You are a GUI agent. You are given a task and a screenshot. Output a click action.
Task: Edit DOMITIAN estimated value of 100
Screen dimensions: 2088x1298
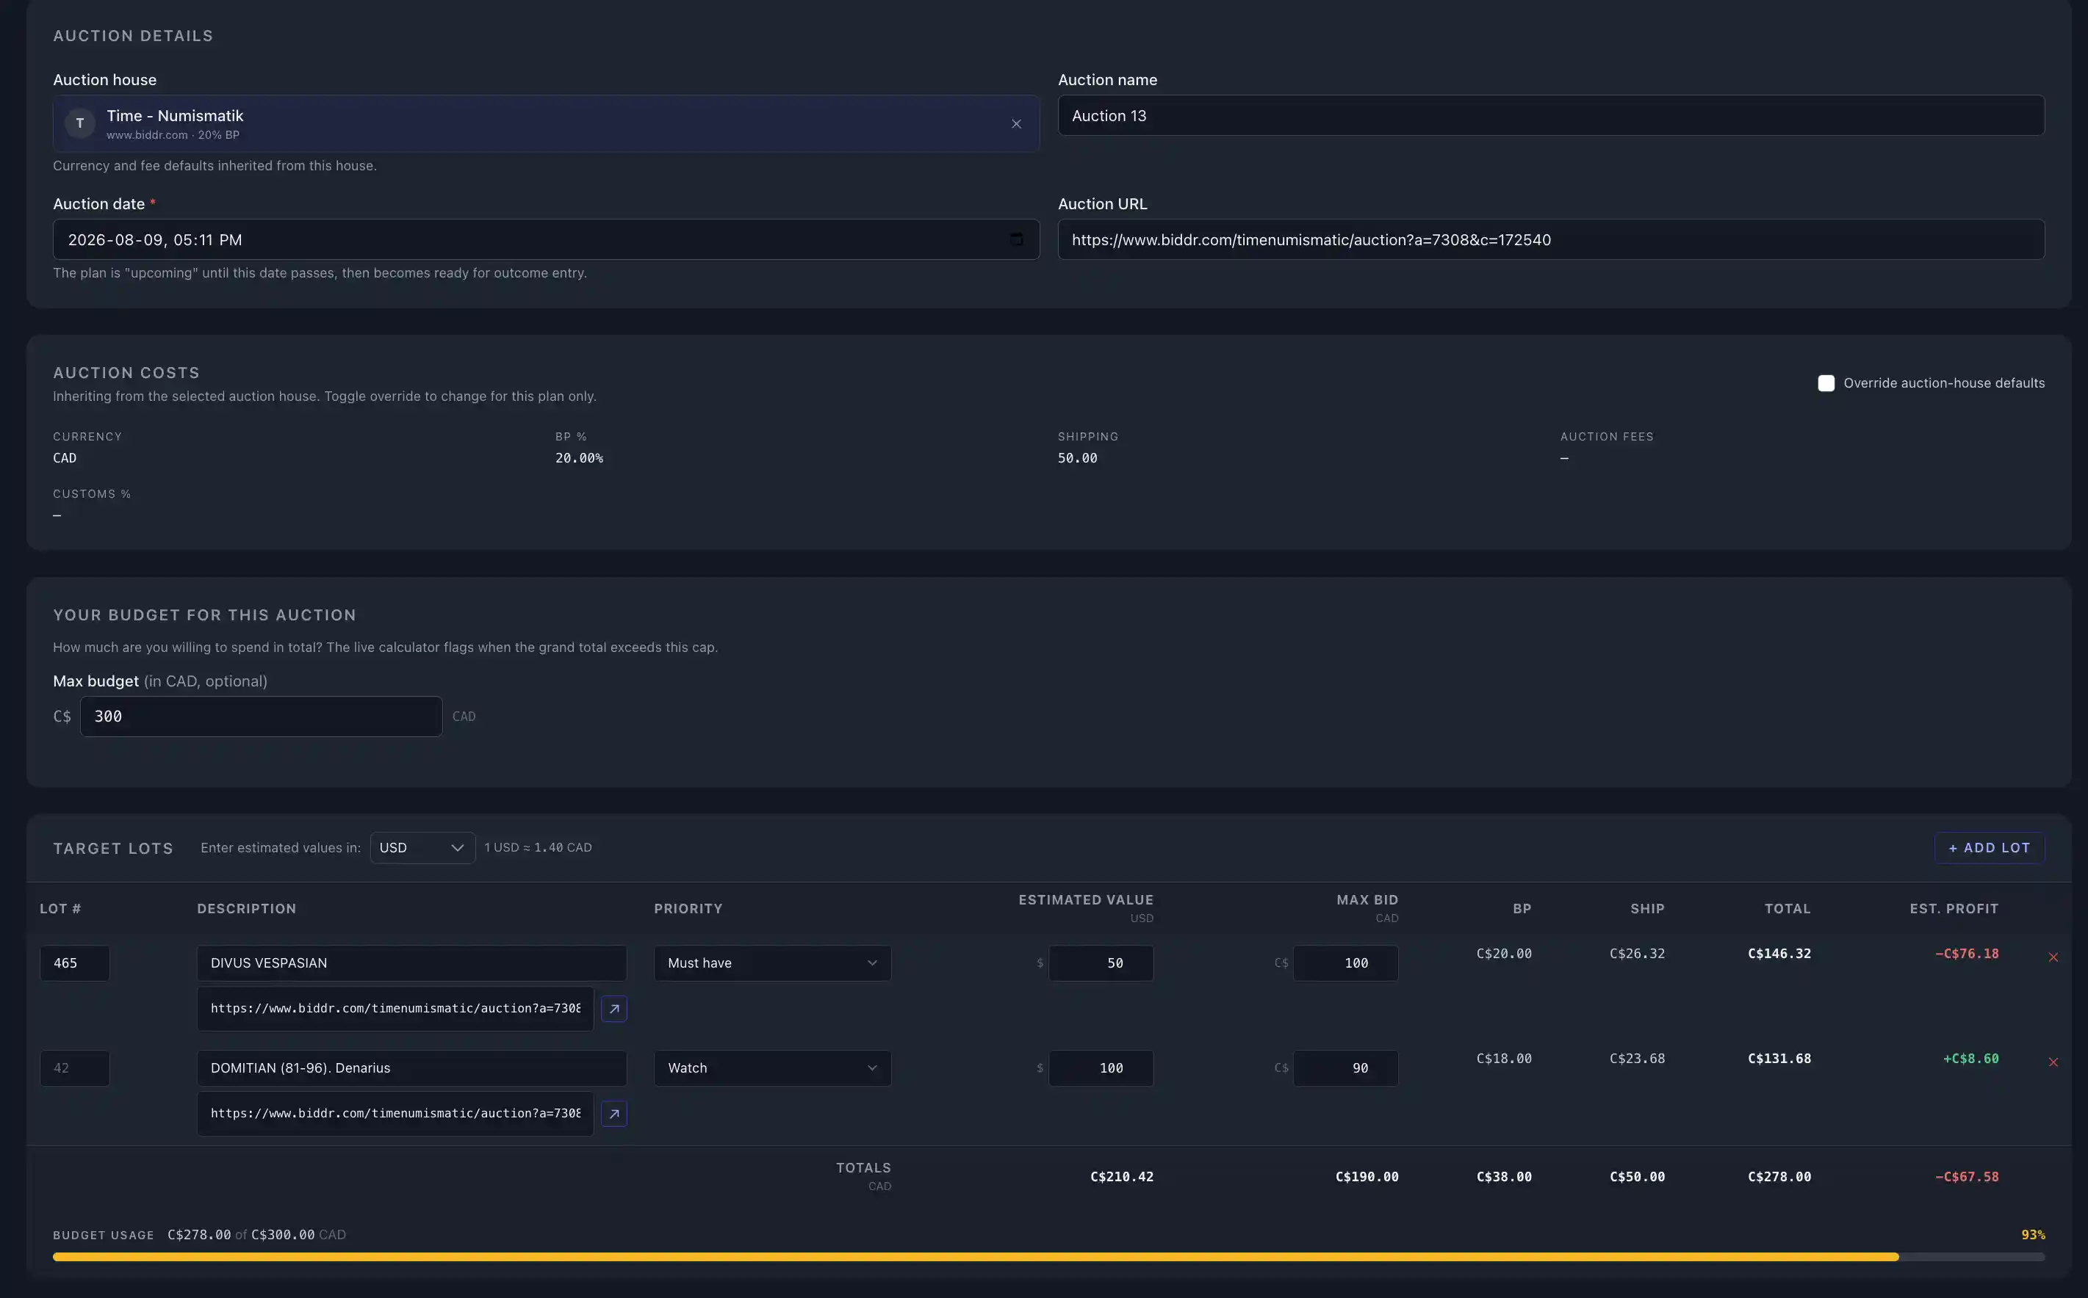pos(1101,1068)
